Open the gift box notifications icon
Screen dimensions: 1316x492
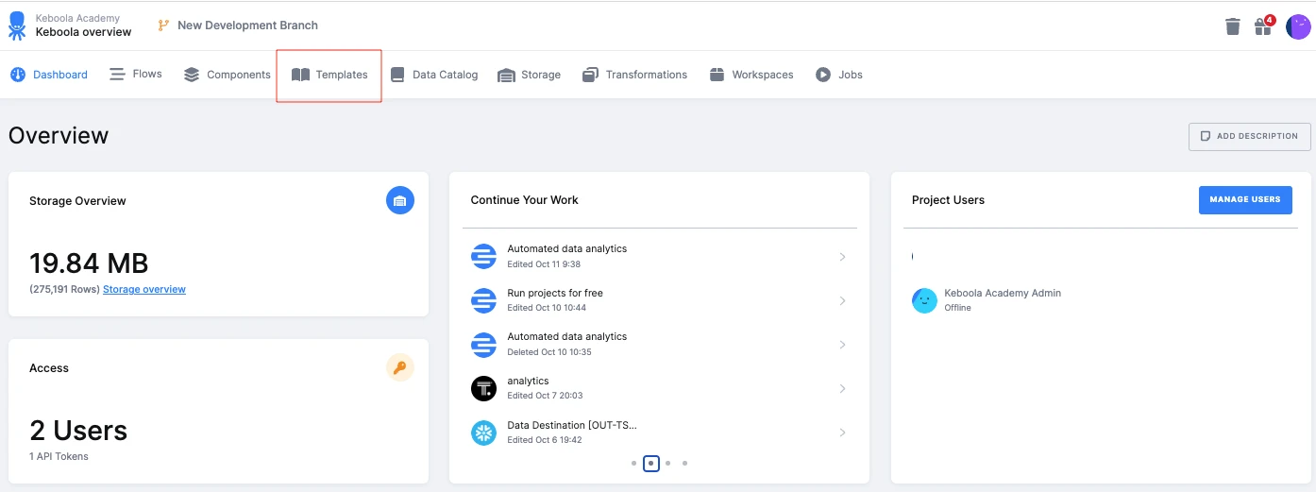(x=1264, y=25)
